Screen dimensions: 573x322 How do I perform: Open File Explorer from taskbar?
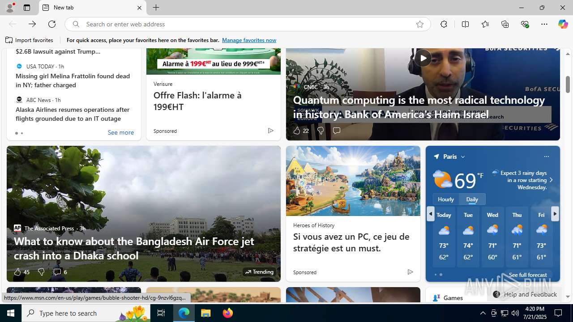206,313
